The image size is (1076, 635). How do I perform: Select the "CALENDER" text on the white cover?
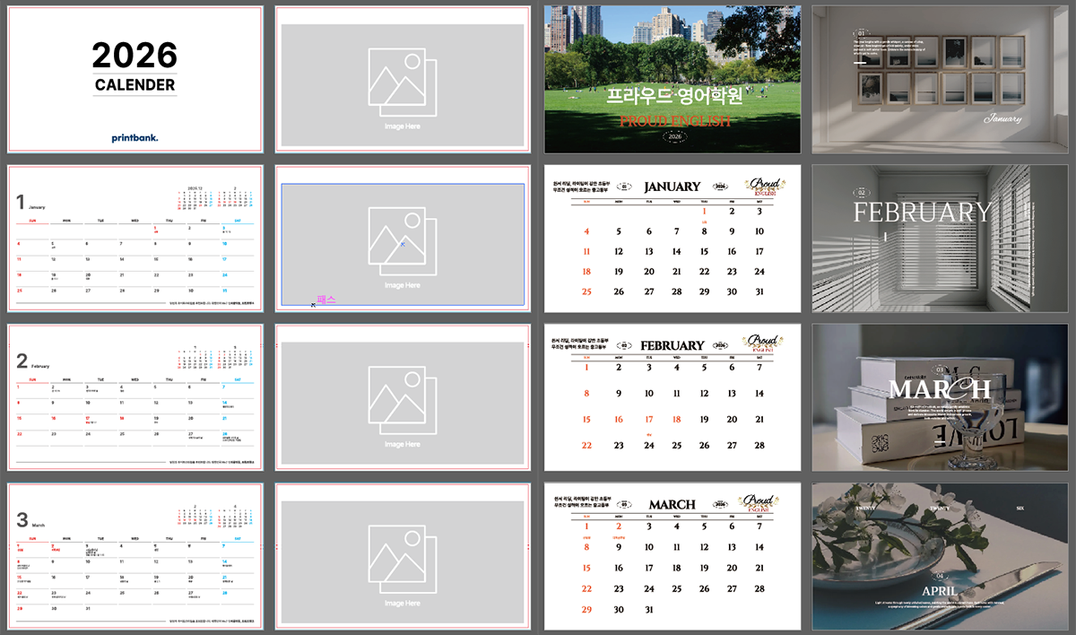134,85
